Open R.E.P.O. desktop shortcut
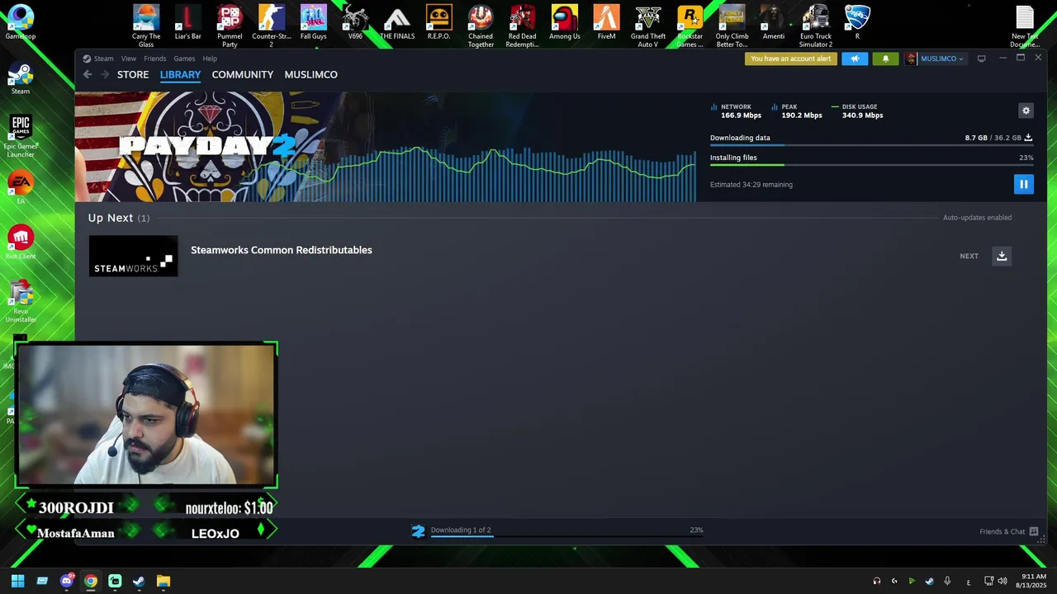This screenshot has height=594, width=1057. [438, 23]
